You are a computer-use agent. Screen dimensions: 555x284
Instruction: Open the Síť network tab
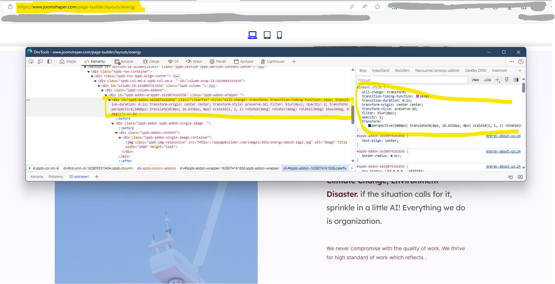click(173, 61)
